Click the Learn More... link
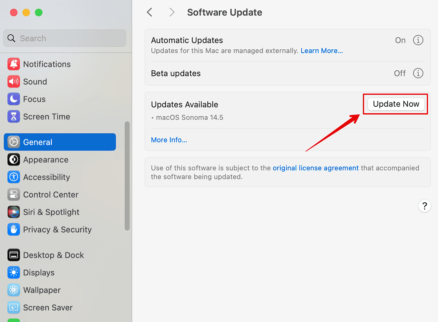Viewport: 438px width, 322px height. click(321, 51)
